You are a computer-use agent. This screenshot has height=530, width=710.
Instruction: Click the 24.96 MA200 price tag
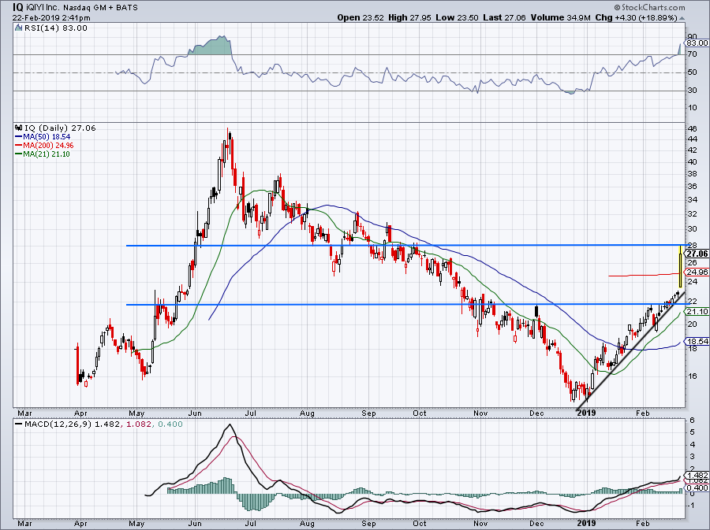pyautogui.click(x=697, y=272)
